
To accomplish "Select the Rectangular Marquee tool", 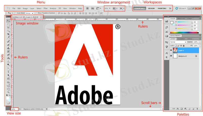I will coord(8,24).
